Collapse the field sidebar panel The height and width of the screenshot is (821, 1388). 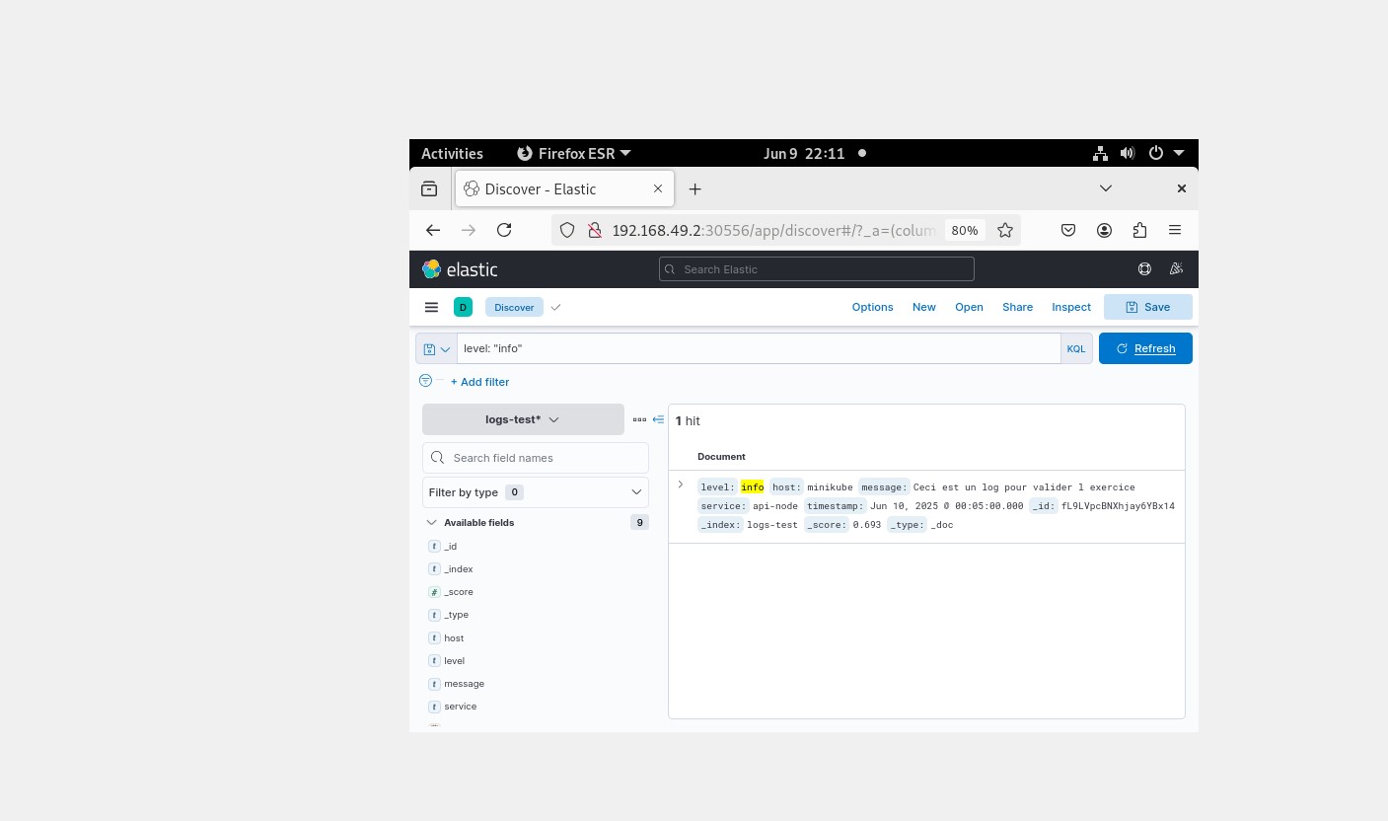[658, 419]
